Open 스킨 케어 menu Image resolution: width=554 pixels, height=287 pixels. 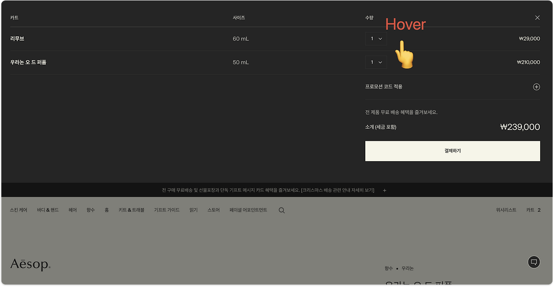(x=19, y=210)
